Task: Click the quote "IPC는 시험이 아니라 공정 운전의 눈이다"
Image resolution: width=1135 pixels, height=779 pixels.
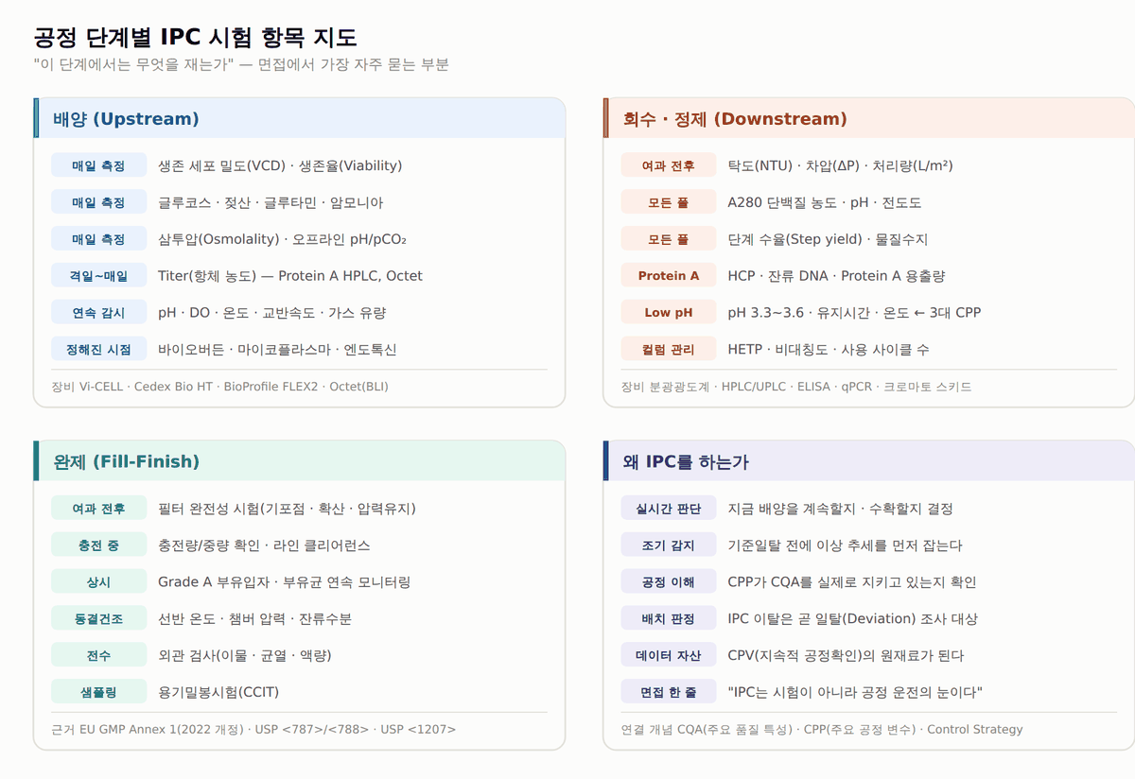Action: [x=855, y=693]
